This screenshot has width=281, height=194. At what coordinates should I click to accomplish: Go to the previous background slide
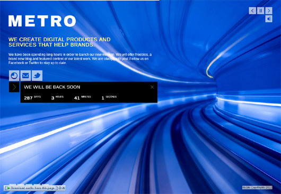tap(252, 11)
